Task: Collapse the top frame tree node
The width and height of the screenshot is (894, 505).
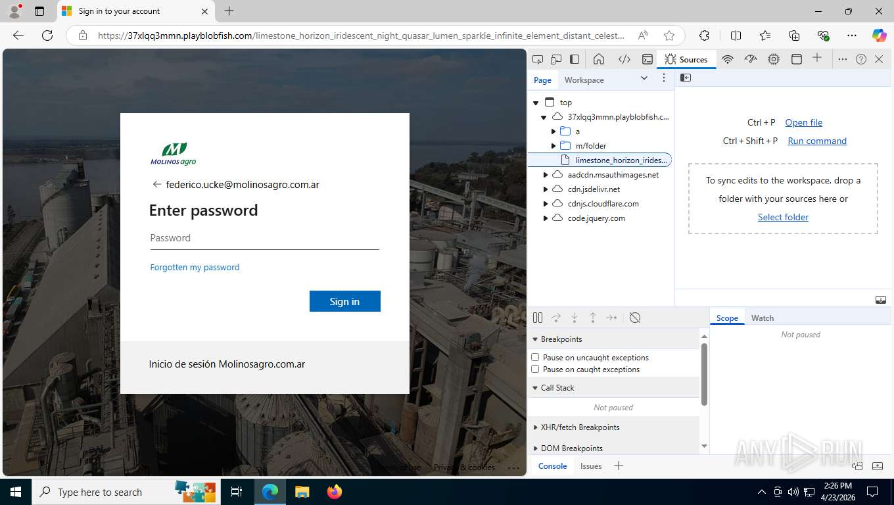Action: point(536,103)
